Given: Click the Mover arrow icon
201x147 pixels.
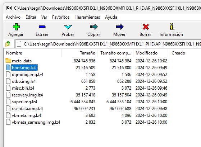Looking at the screenshot, I should (x=120, y=27).
